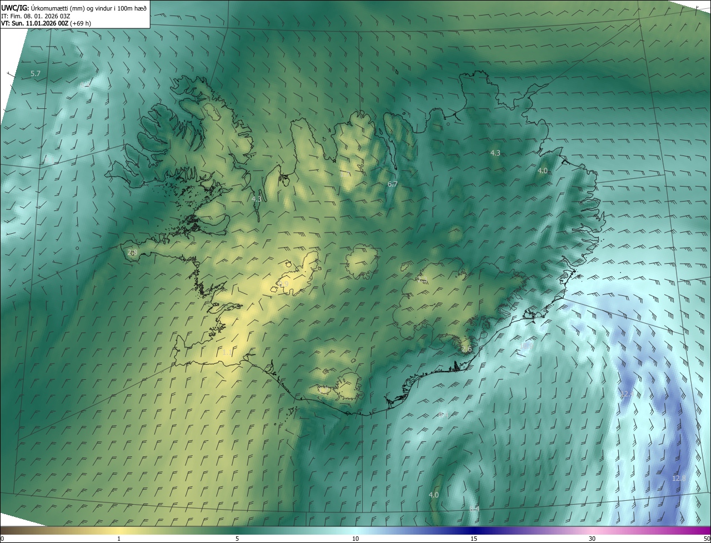711x543 pixels.
Task: Click the 50 label on the color scale
Action: pos(706,539)
